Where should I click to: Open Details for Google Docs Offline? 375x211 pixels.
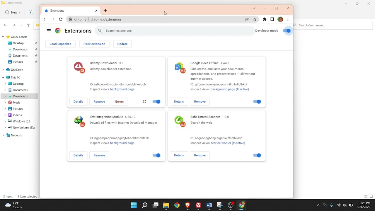(179, 102)
